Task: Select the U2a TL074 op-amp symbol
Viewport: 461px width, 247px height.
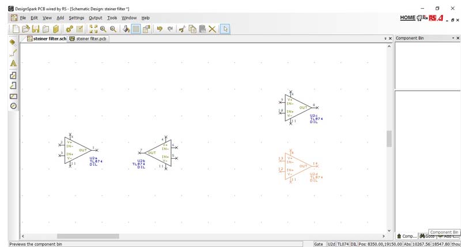Action: (x=78, y=150)
